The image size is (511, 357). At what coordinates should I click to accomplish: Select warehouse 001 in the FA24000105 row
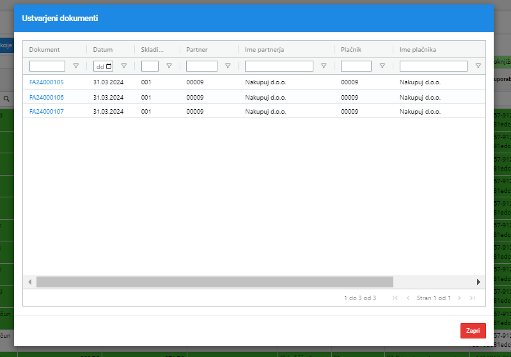tap(146, 82)
